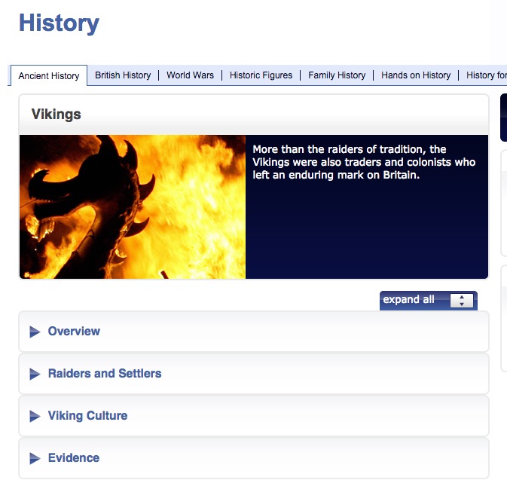Screen dimensions: 507x480
Task: Expand the Viking Culture triangle
Action: tap(35, 416)
